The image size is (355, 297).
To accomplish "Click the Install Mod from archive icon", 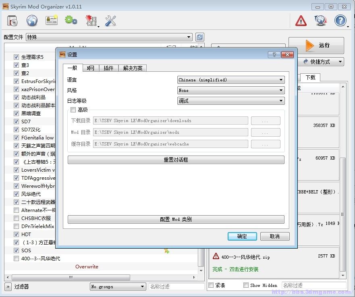I will [x=12, y=21].
